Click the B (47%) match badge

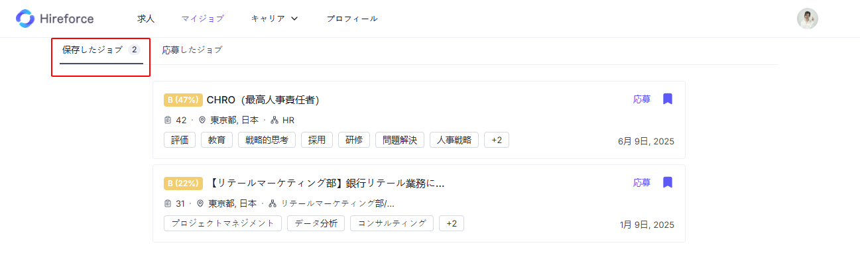tap(183, 100)
